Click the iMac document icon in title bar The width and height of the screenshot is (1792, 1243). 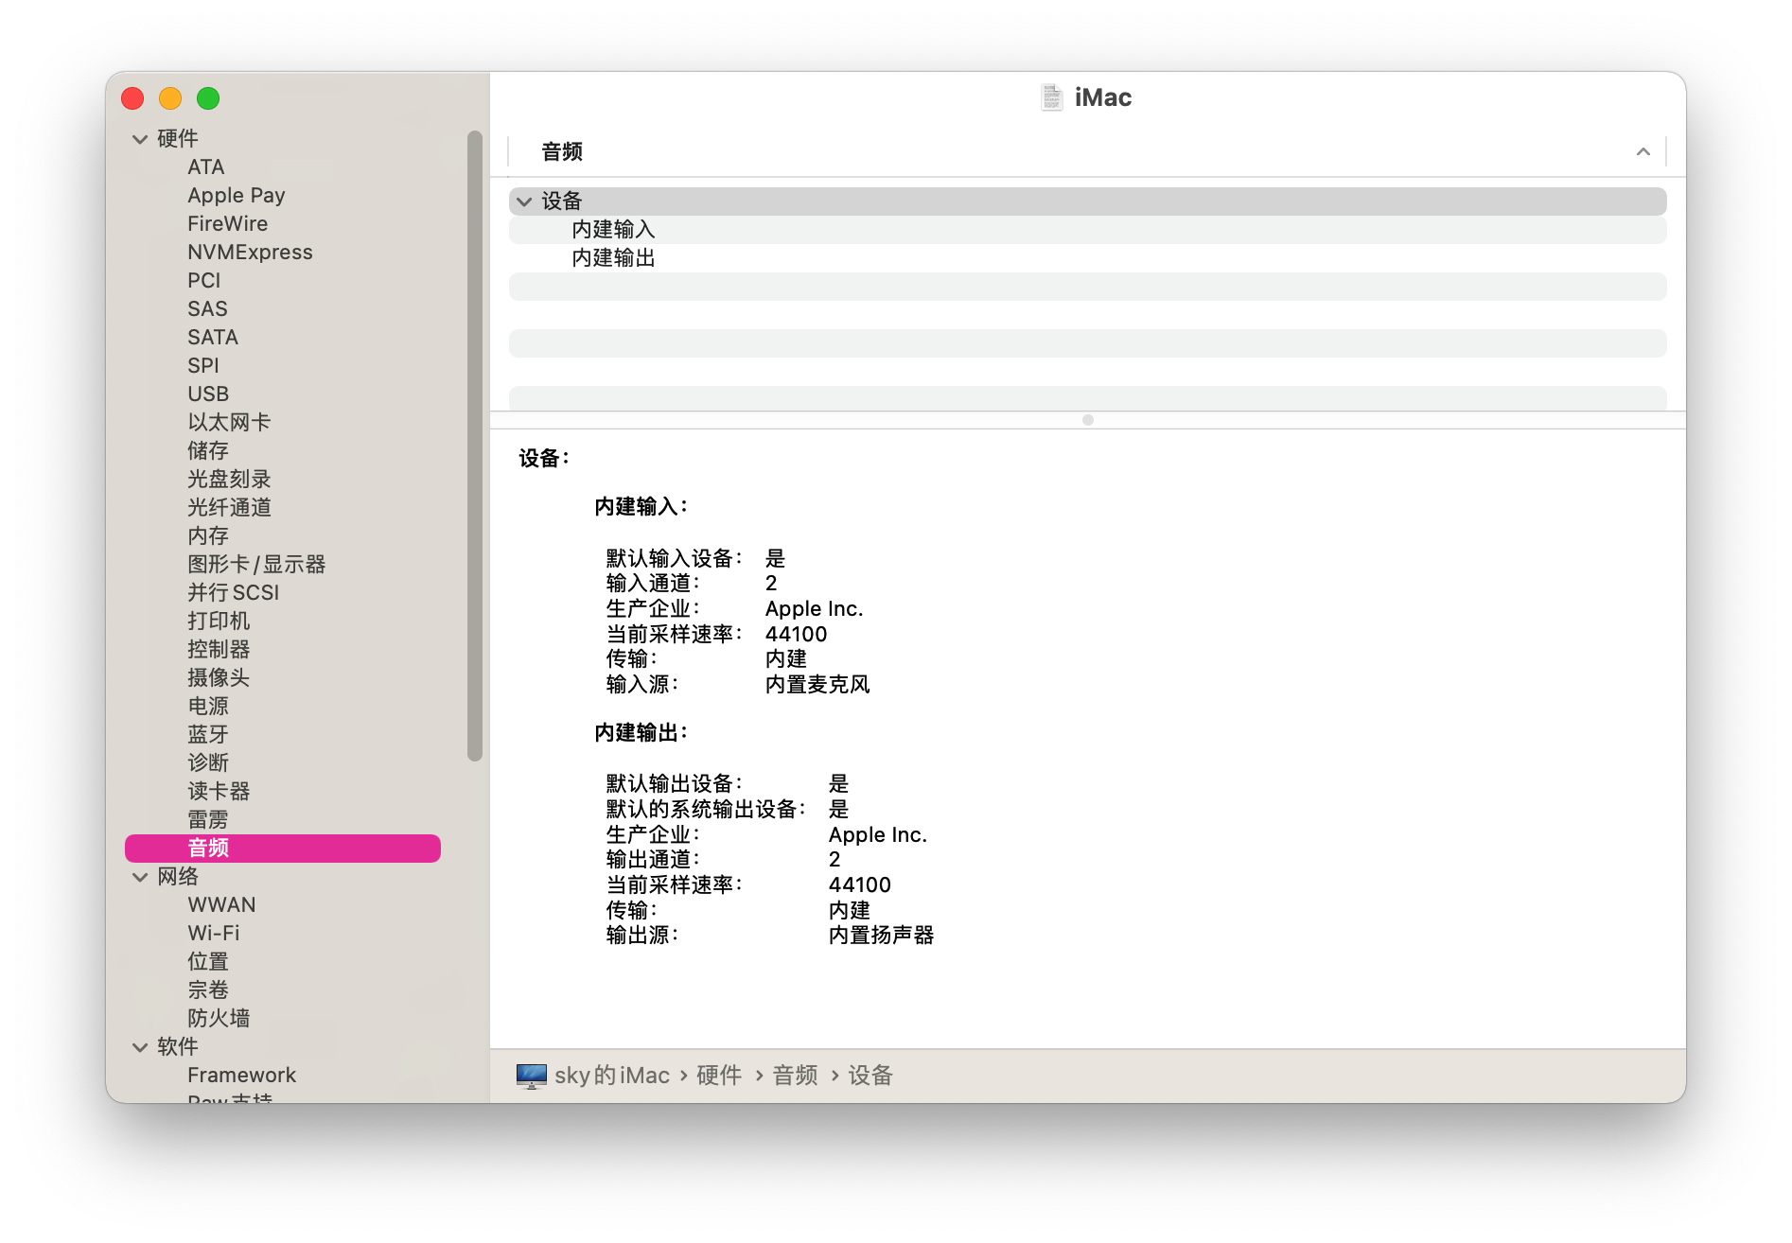tap(1051, 97)
